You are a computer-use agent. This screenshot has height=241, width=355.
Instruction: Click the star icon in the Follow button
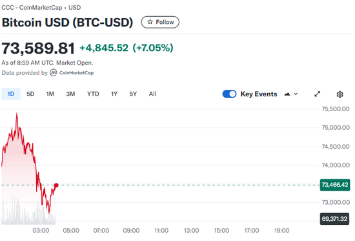pos(150,22)
